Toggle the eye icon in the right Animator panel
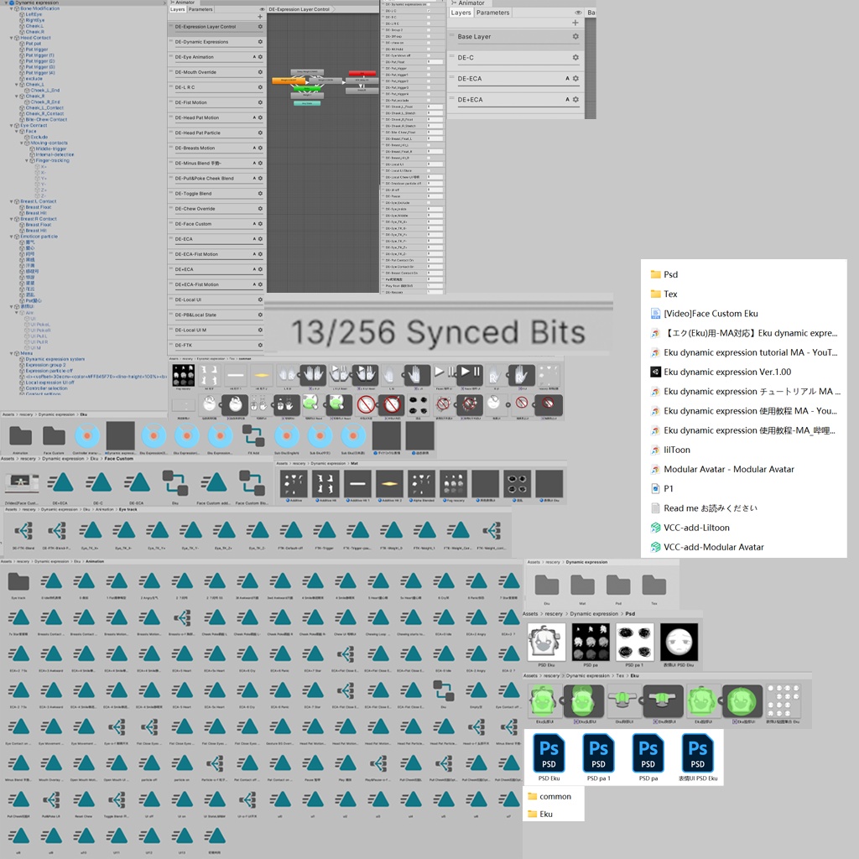Image resolution: width=859 pixels, height=859 pixels. pyautogui.click(x=578, y=12)
